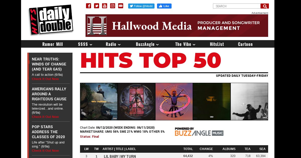Click the ARTIST | TITLE | LABEL header
Image resolution: width=301 pixels, height=158 pixels.
119,149
